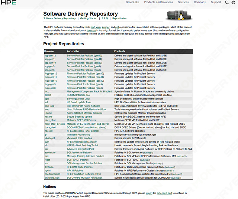Browse the mlnx_ofed_cx4plus repository

click(x=55, y=124)
